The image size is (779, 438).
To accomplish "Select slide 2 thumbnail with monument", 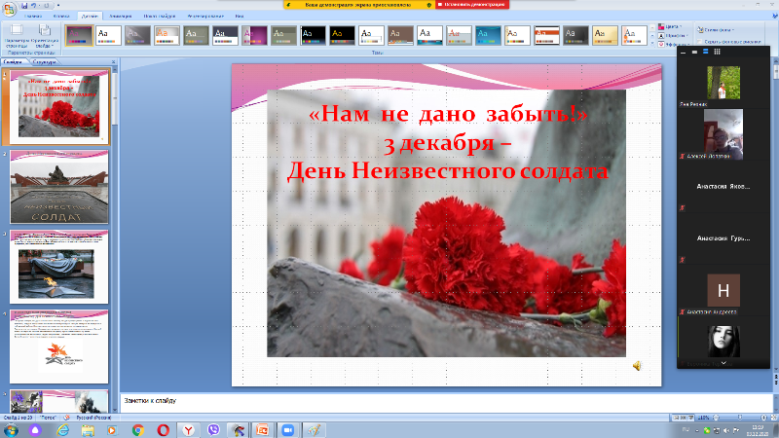I will click(59, 187).
